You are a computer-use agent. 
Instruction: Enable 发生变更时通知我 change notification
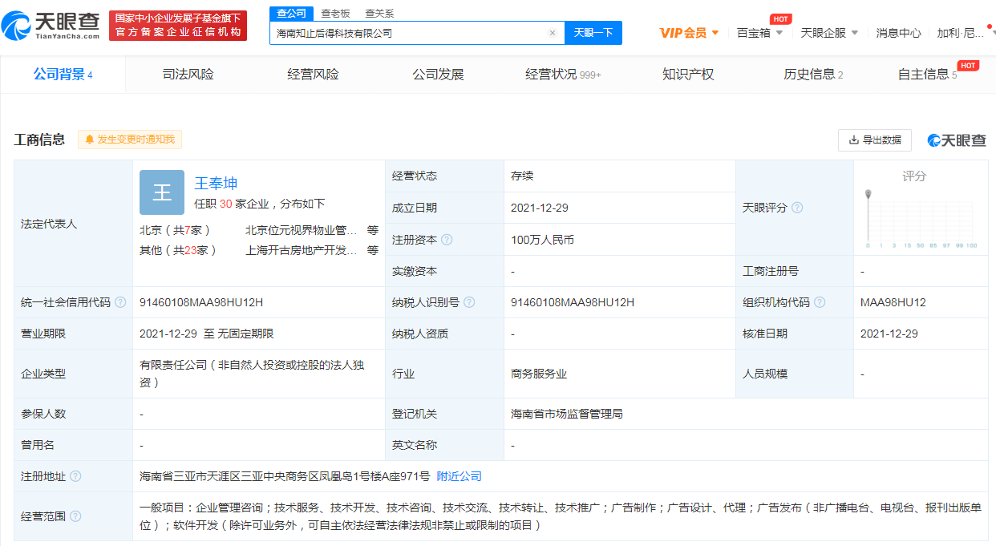[x=130, y=140]
